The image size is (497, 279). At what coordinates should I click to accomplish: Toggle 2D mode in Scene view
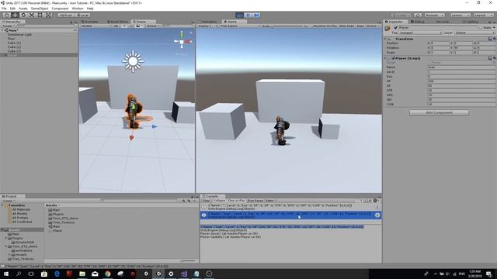[116, 26]
